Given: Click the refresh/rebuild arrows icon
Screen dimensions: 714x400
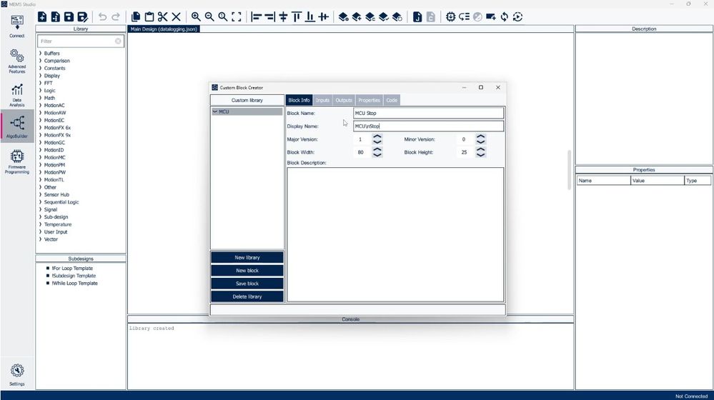Looking at the screenshot, I should coord(505,17).
